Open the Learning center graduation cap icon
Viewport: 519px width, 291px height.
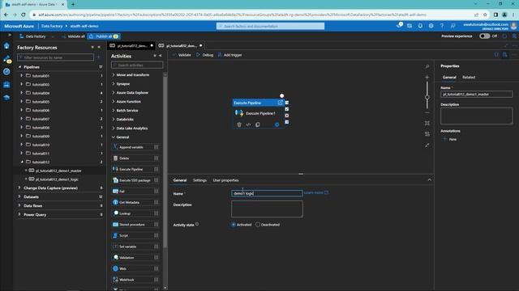coord(6,97)
